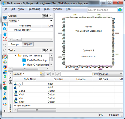Viewport: 125px width, 119px height.
Task: Float the Tasks panel window
Action: [x=48, y=50]
